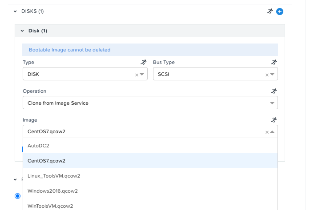Open the Operation dropdown
The width and height of the screenshot is (310, 210).
(150, 103)
